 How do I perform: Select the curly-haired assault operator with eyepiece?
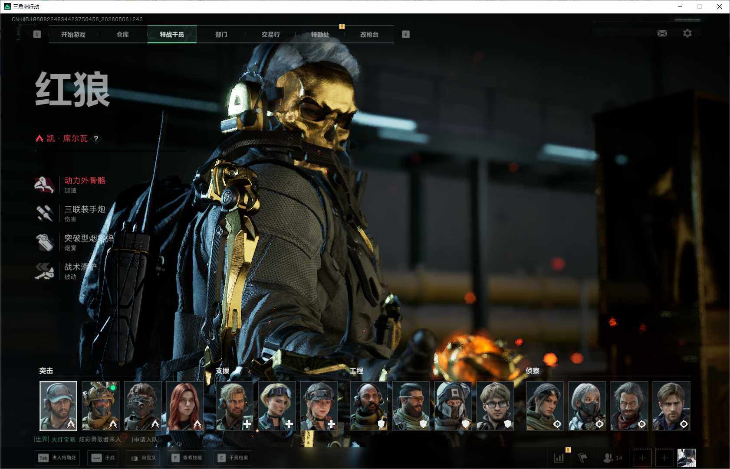pos(142,406)
